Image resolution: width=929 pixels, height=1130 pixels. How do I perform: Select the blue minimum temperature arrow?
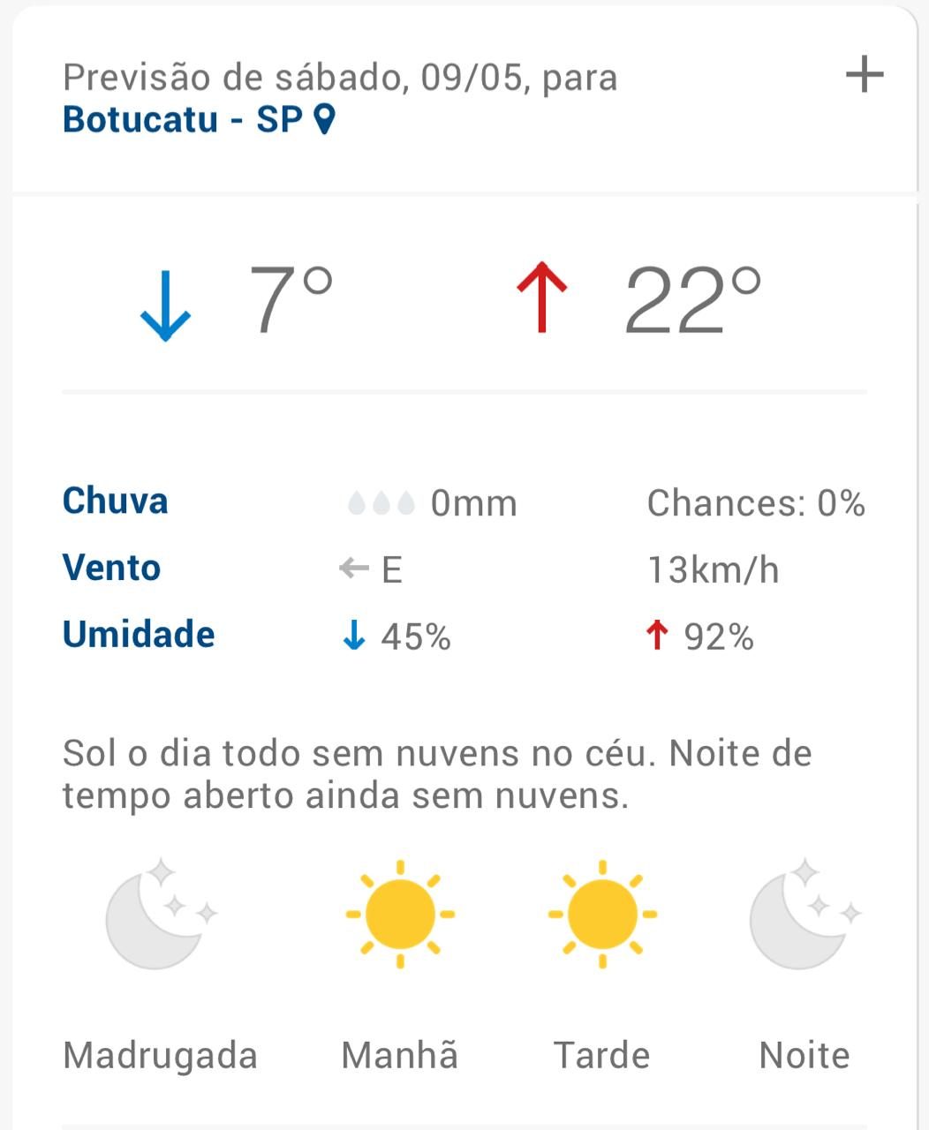(165, 305)
